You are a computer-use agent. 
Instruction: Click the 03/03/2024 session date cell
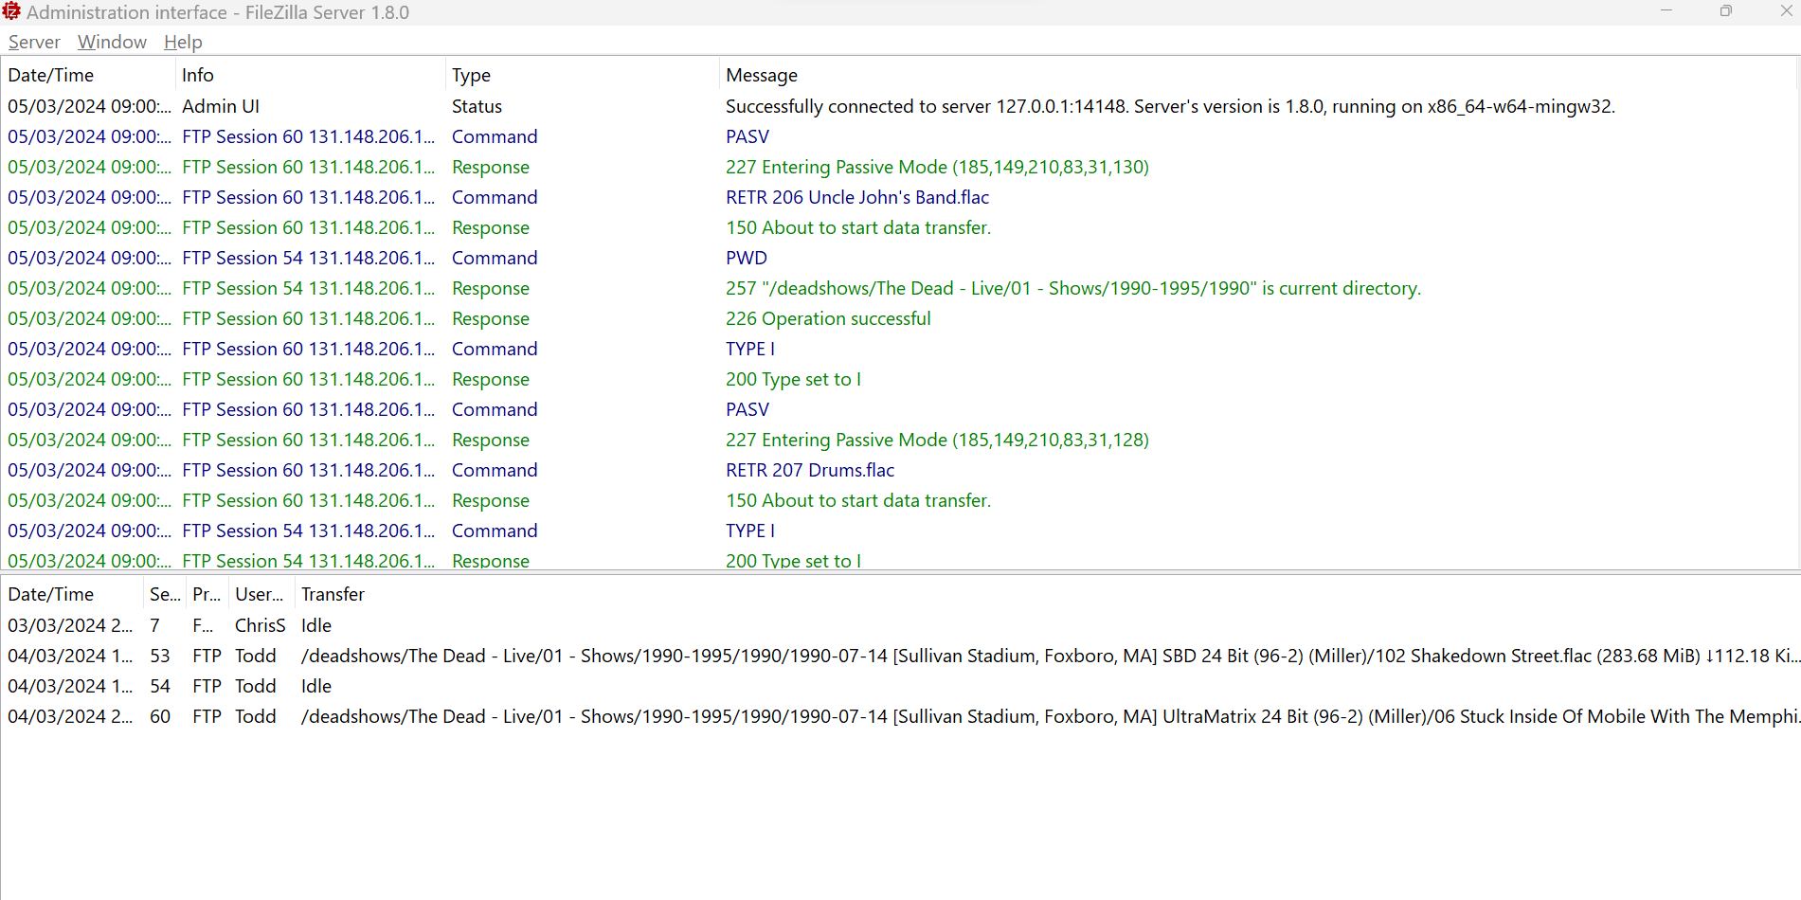[71, 625]
